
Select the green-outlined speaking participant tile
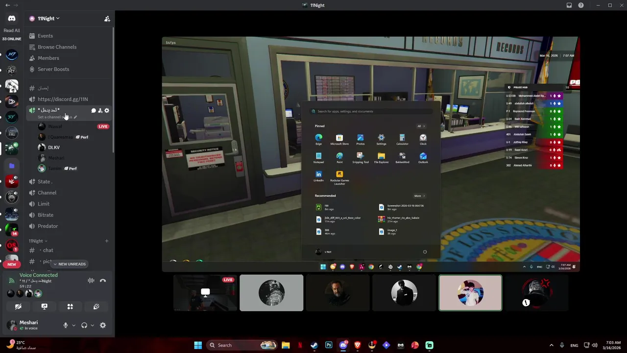coord(470,293)
